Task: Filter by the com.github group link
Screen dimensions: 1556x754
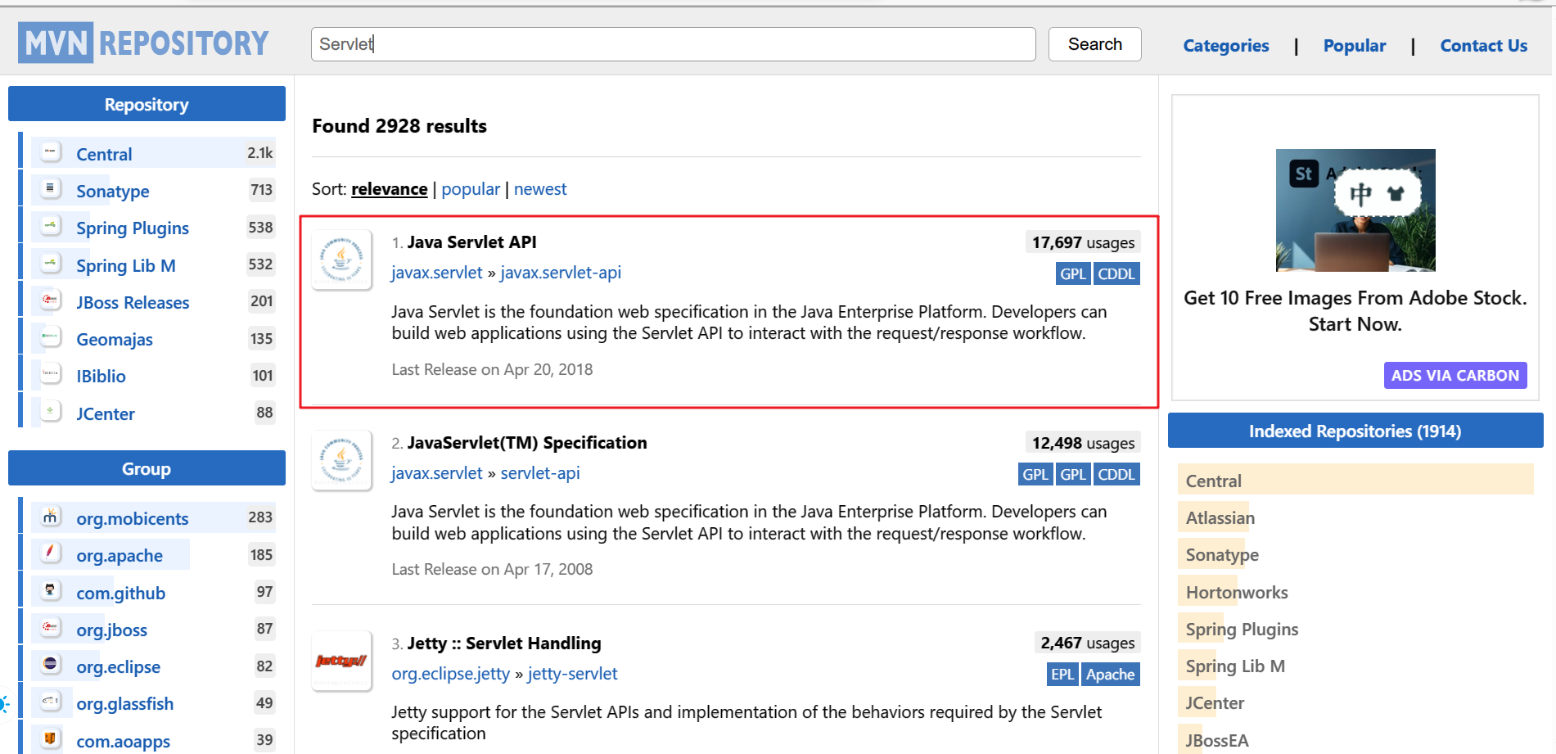Action: pyautogui.click(x=121, y=594)
